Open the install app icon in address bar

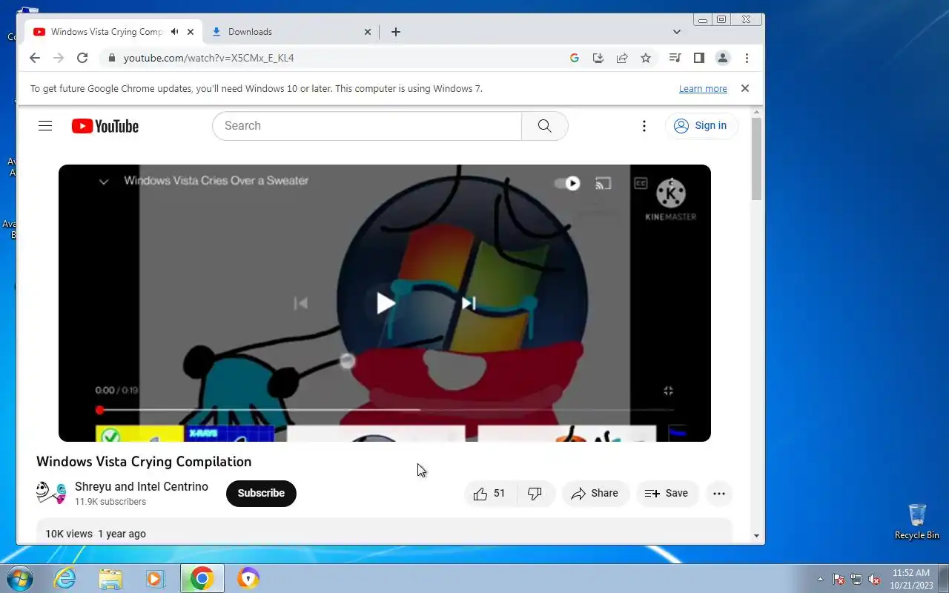pos(598,58)
